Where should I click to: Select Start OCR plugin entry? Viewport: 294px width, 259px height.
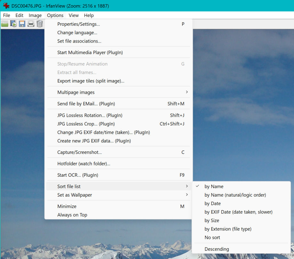click(78, 175)
